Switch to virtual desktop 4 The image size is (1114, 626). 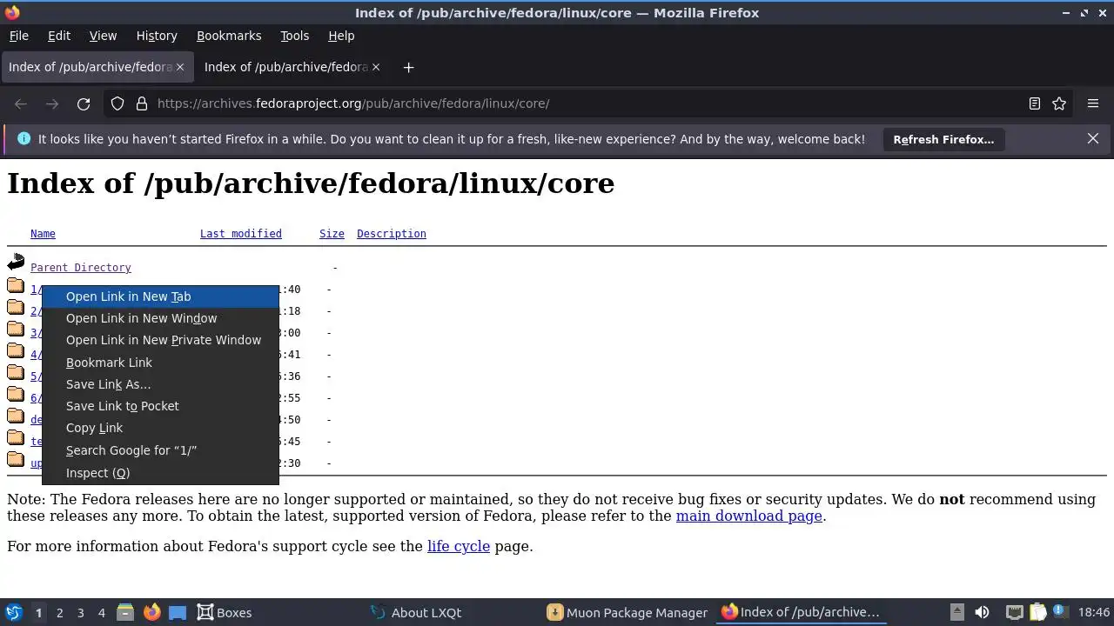pyautogui.click(x=101, y=612)
